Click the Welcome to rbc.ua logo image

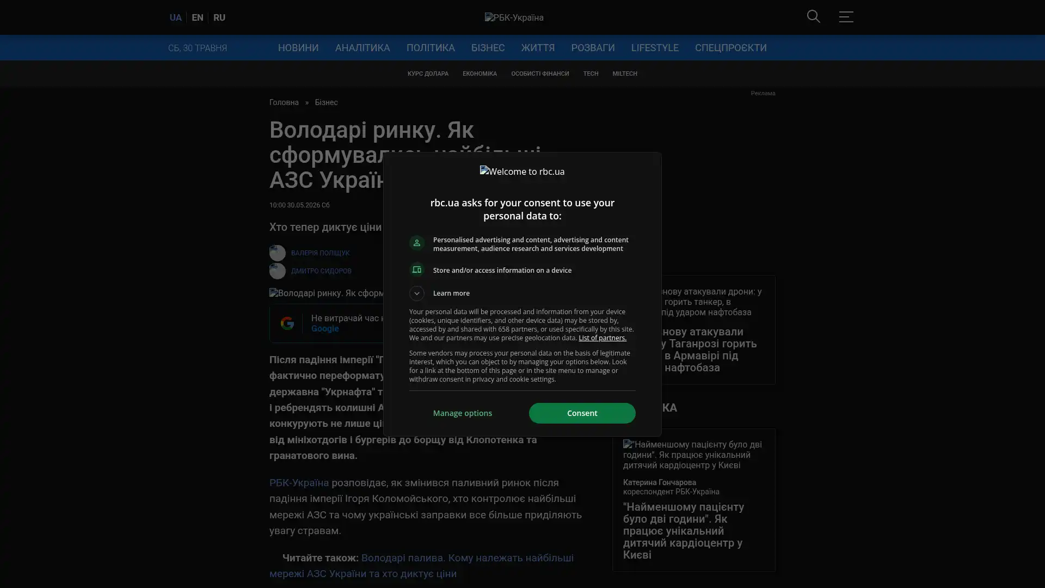coord(522,171)
